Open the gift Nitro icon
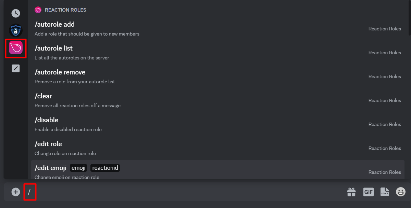Screen dimensions: 411x208 tap(351, 192)
